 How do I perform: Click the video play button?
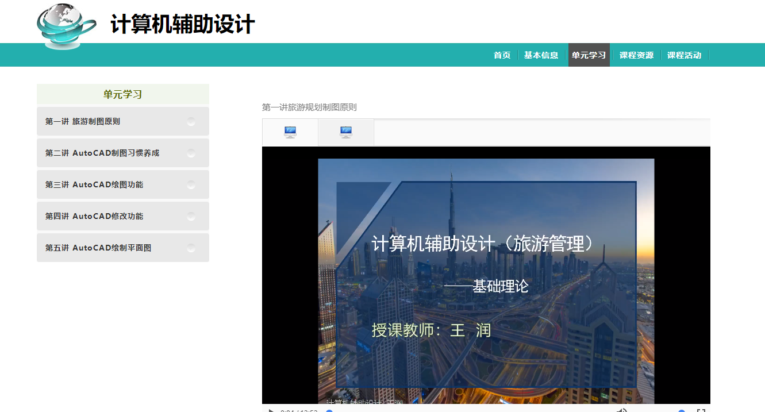pos(271,410)
